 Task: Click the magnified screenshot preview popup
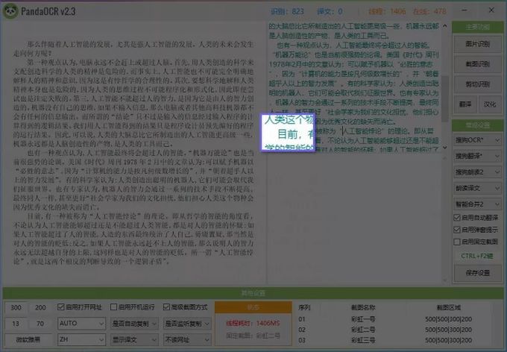[288, 132]
